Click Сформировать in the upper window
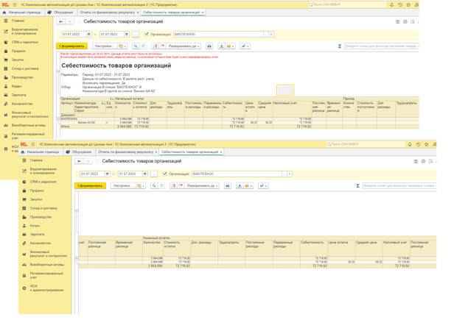This screenshot has width=454, height=331. pyautogui.click(x=71, y=46)
